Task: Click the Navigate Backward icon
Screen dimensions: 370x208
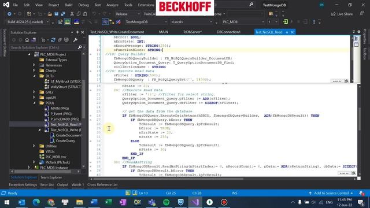Action: [9, 14]
